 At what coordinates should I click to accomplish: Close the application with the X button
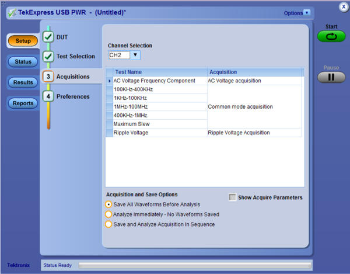coord(344,7)
